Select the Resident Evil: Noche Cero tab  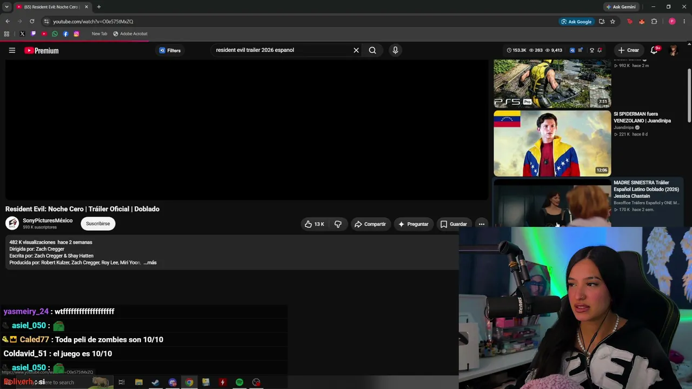[51, 7]
